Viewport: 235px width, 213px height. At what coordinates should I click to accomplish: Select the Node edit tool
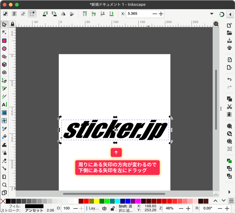pyautogui.click(x=4, y=32)
